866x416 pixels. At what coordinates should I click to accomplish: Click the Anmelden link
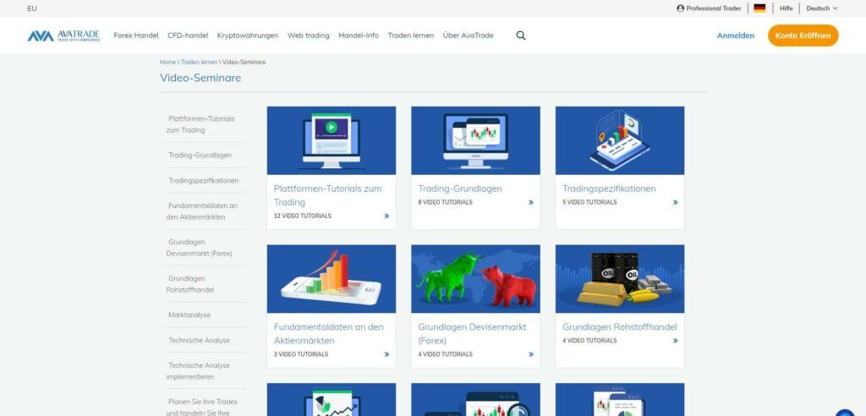tap(735, 36)
